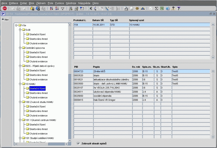This screenshot has height=148, width=217.
Task: Collapse the Vše root tree node
Action: coord(16,25)
